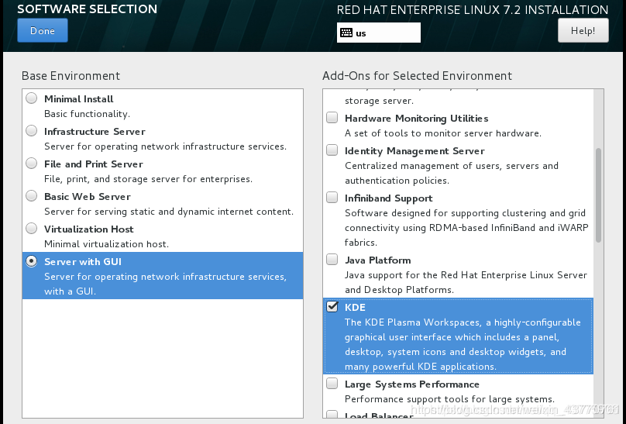Click the Java Platform label
This screenshot has width=626, height=424.
(377, 260)
